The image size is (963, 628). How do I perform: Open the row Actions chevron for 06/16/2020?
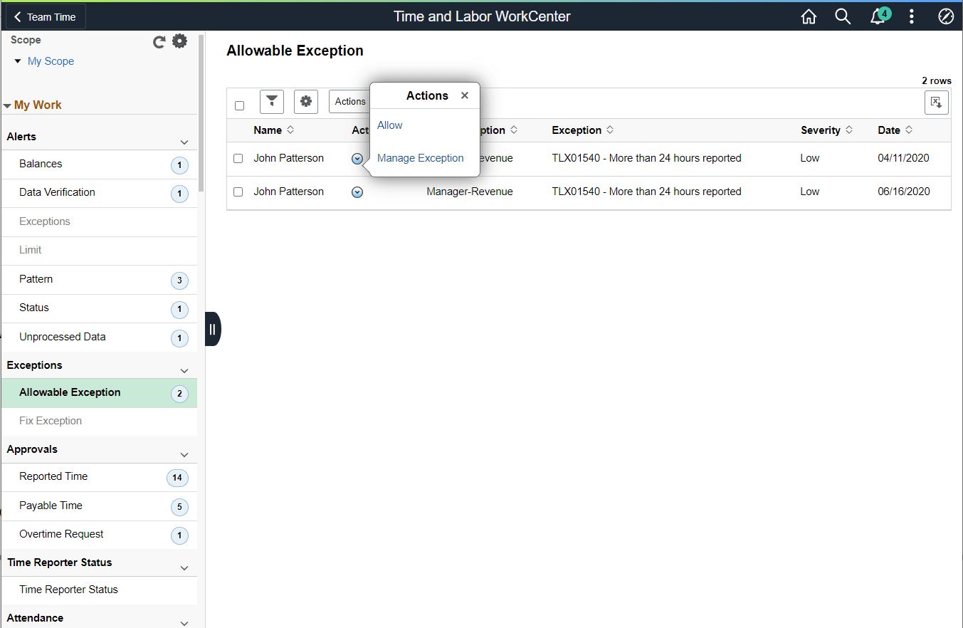357,192
